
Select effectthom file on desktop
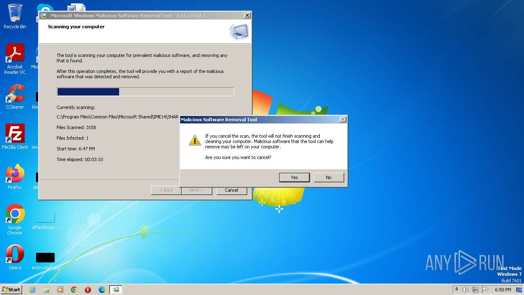click(45, 221)
